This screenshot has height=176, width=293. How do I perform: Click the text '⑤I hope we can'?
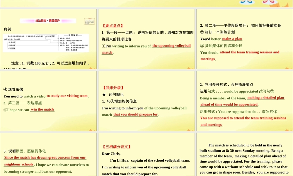(16, 110)
